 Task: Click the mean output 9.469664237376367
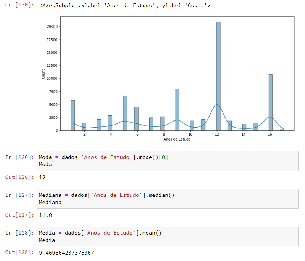pos(66,253)
